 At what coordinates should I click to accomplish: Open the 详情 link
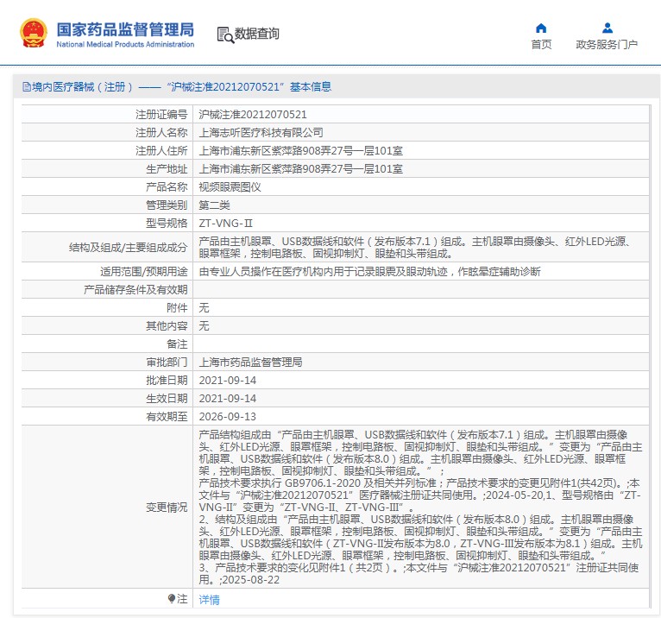(209, 599)
